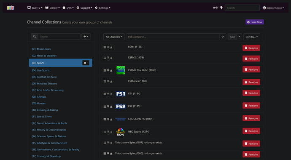Expand the Pick a channel combo box
This screenshot has width=291, height=160.
pos(223,37)
